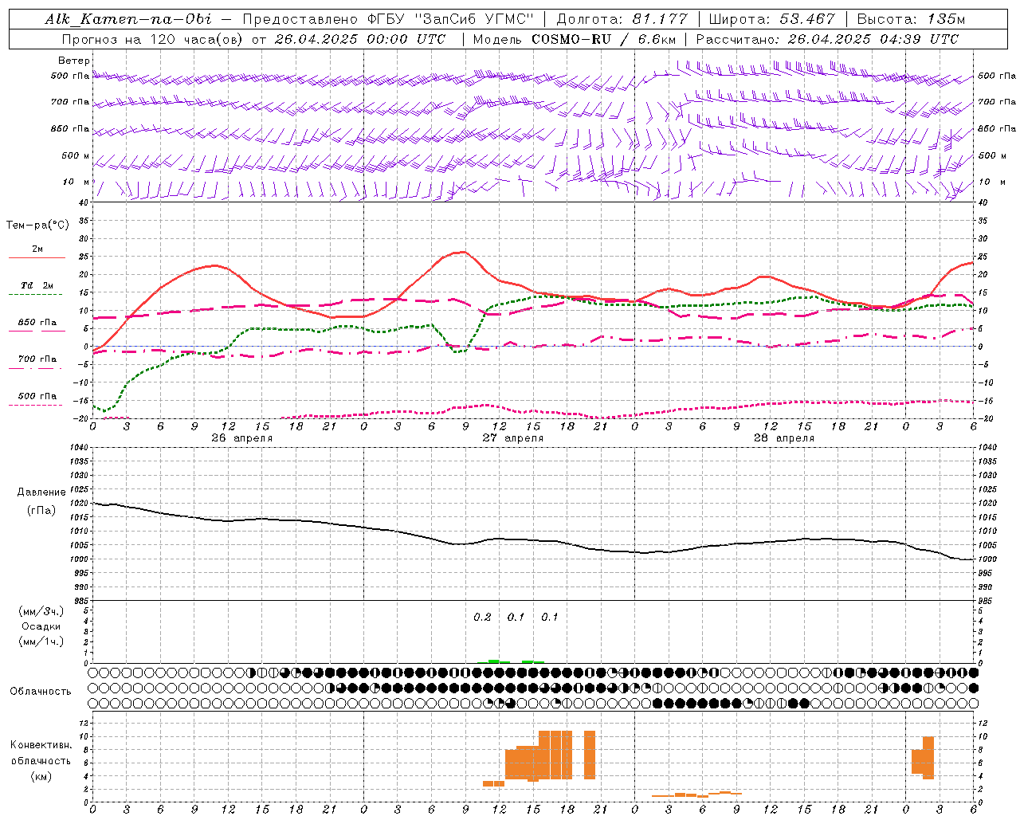Click the "2м" temperature legend entry
1020x816 pixels.
[37, 249]
